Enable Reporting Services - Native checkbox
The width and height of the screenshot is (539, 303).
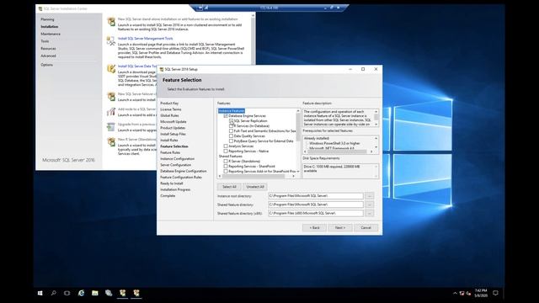226,151
